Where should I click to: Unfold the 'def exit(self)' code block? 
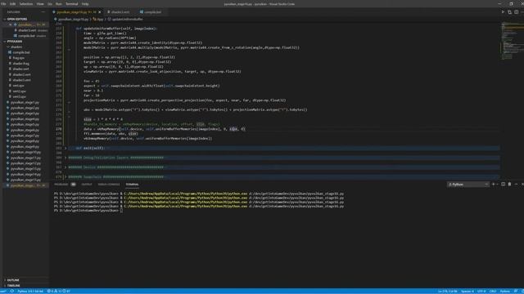pos(65,148)
